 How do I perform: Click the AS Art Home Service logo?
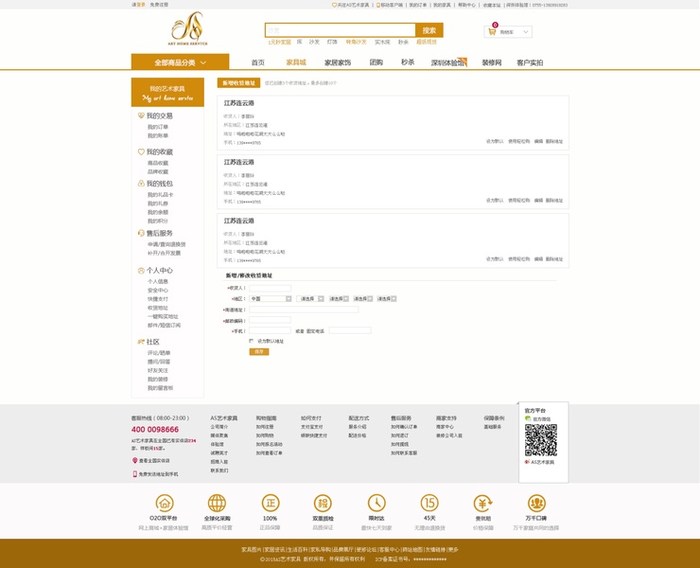[x=188, y=28]
